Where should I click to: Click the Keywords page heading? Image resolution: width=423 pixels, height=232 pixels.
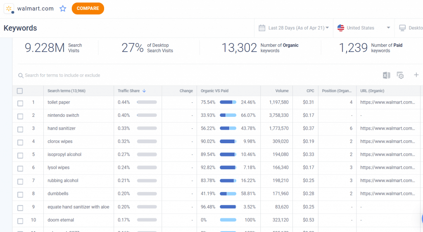pos(20,28)
